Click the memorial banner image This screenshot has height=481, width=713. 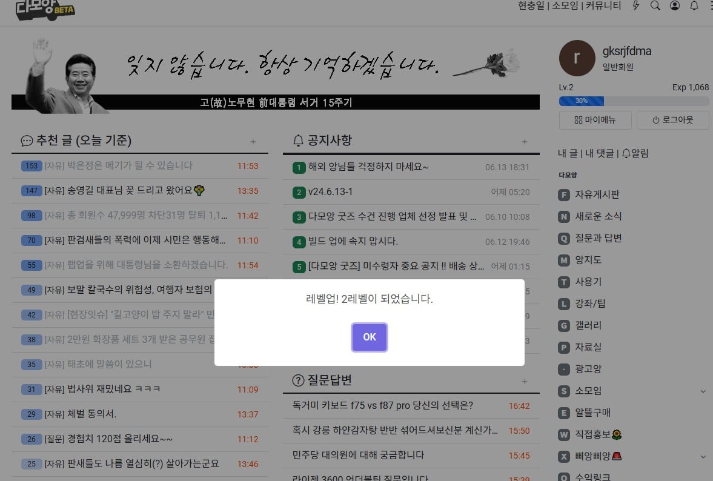276,75
